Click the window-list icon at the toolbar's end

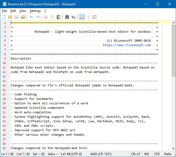coord(94,17)
